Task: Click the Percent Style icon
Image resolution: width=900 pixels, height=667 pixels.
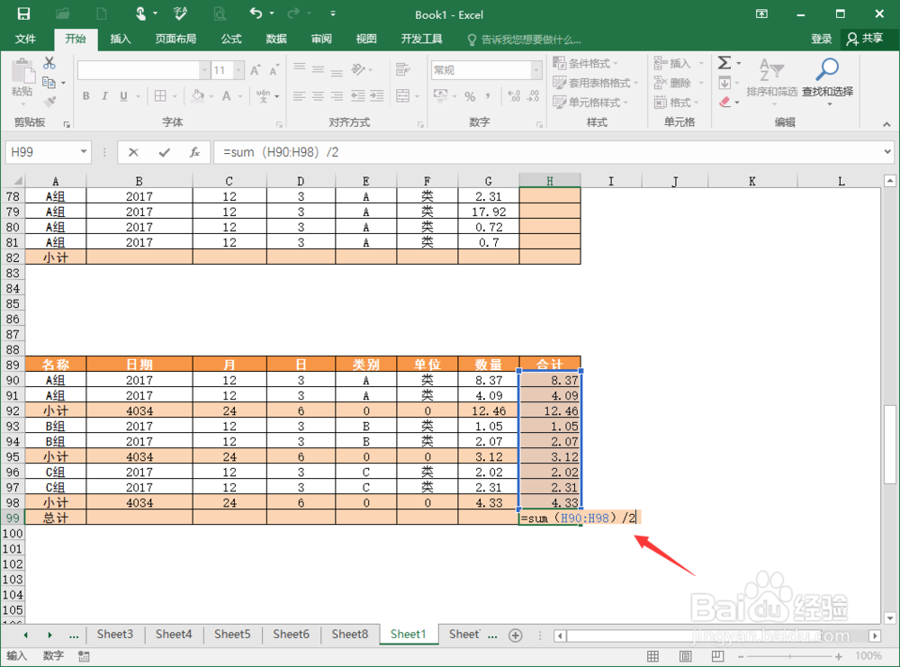Action: click(470, 96)
